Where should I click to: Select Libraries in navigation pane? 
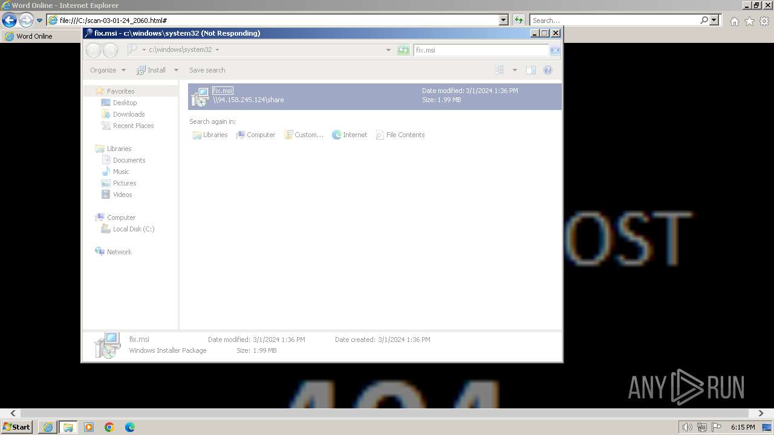[119, 149]
